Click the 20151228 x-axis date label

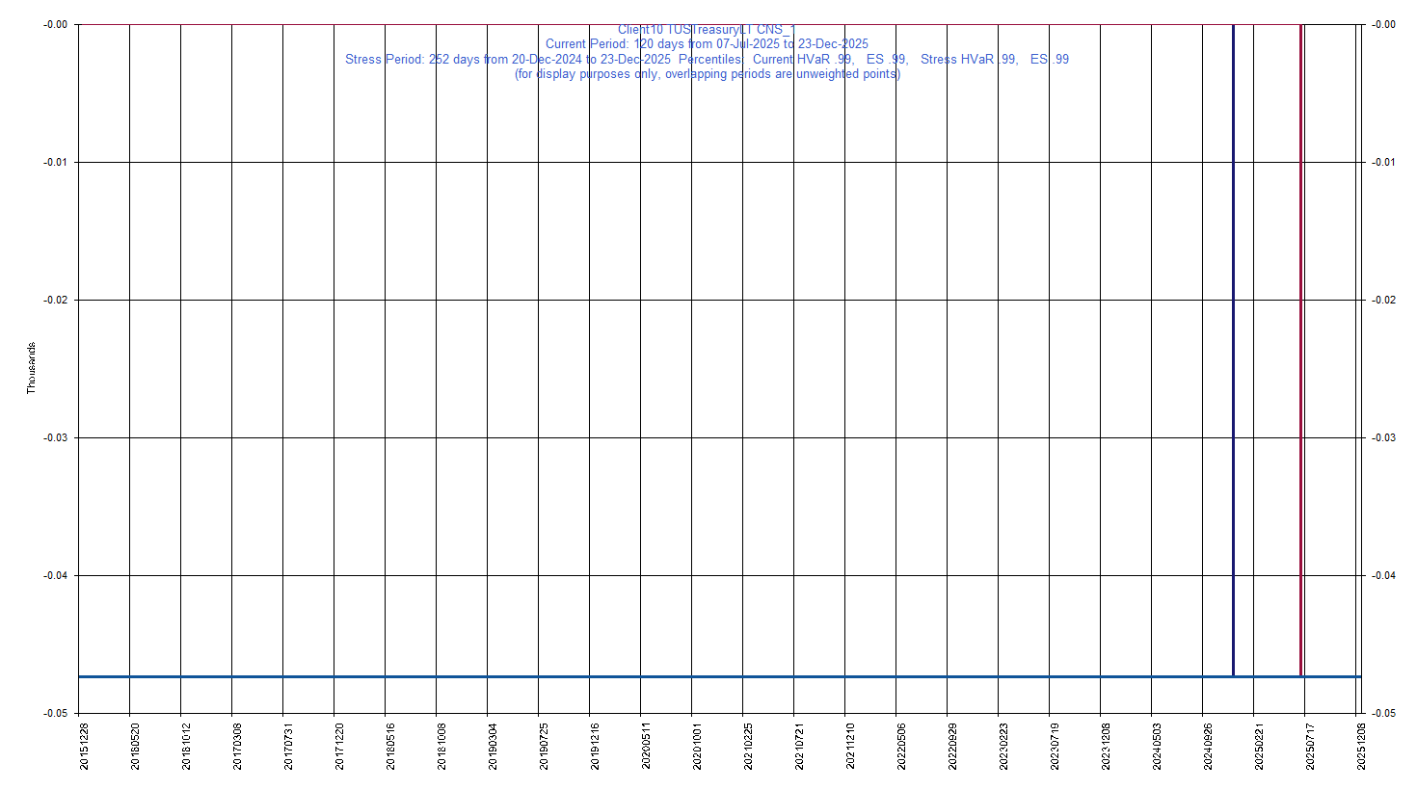pyautogui.click(x=84, y=746)
